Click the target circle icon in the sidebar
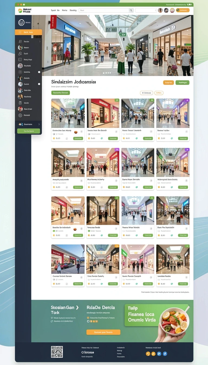The height and width of the screenshot is (365, 208). (x=20, y=115)
